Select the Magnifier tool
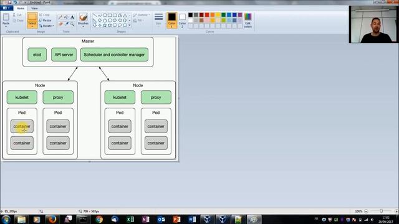Viewport: 399px width, 224px height. tap(72, 24)
